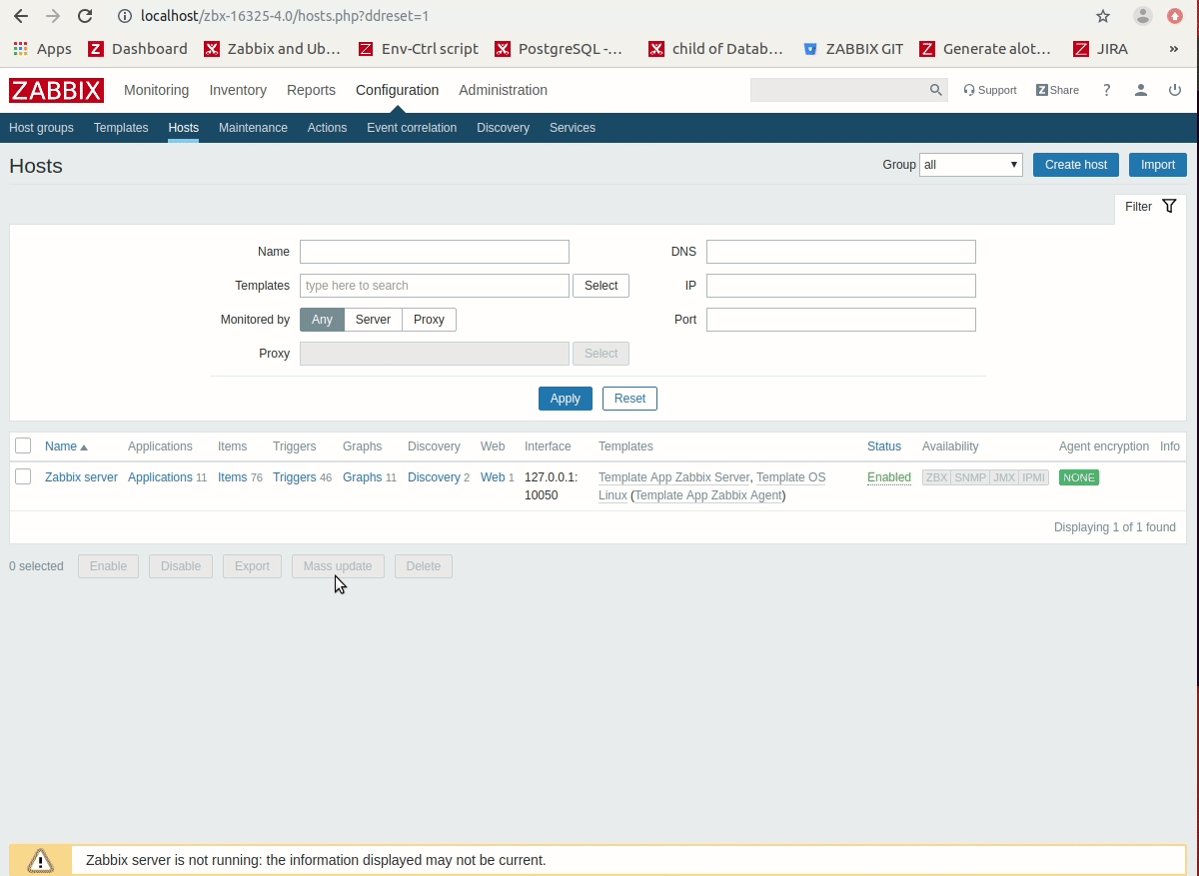Check the Zabbix server row checkbox

tap(23, 477)
